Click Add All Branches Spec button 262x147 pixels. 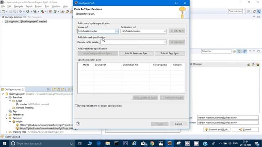click(x=136, y=53)
